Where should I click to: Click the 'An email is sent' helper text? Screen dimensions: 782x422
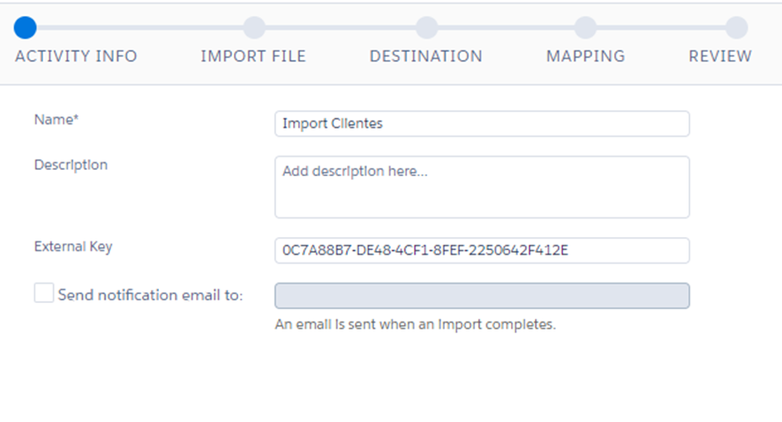click(415, 324)
